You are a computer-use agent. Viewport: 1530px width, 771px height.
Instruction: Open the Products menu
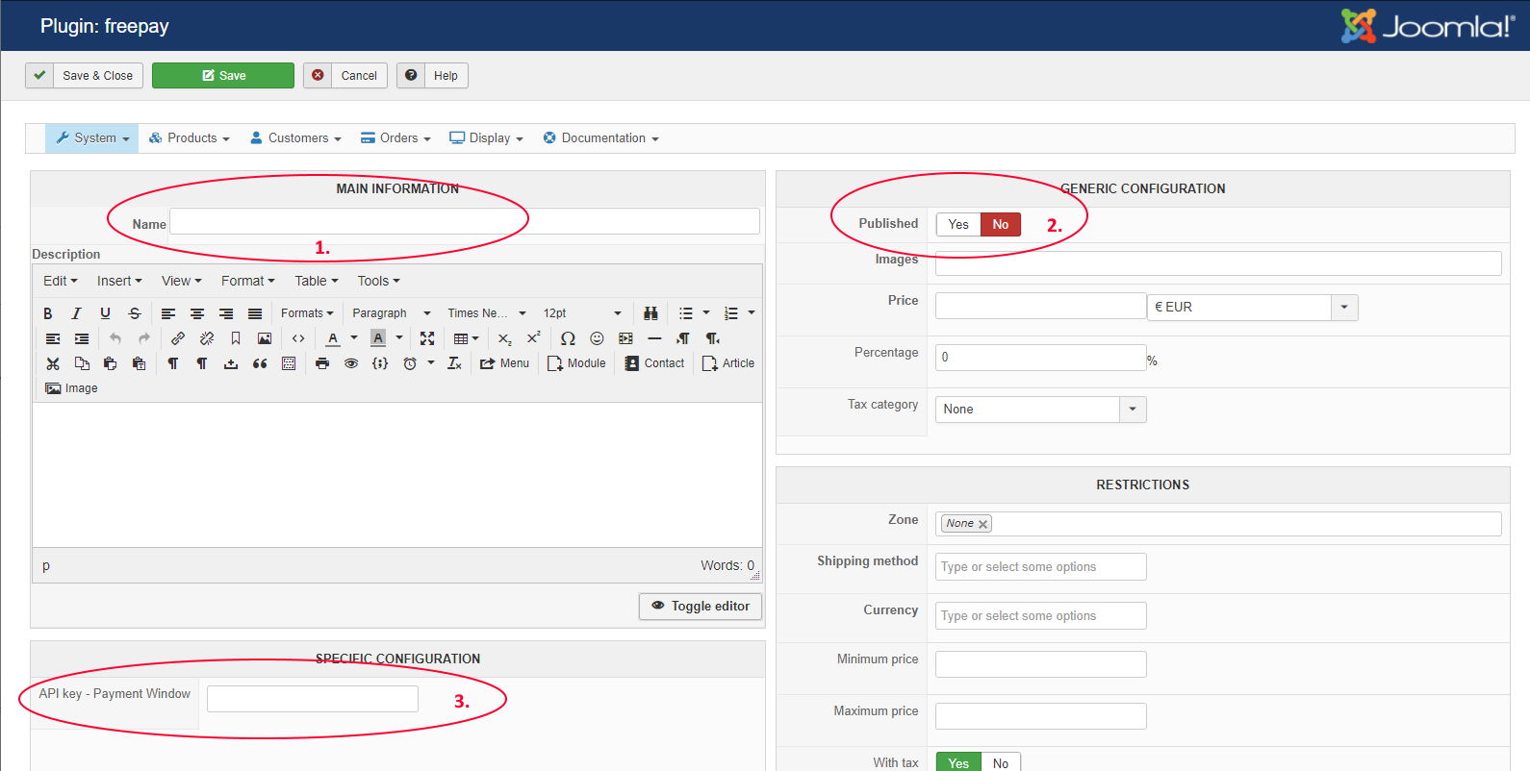pyautogui.click(x=190, y=138)
